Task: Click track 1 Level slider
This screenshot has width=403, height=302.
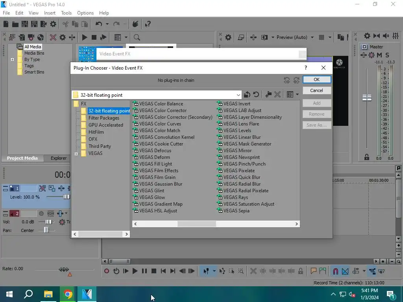Action: click(x=66, y=197)
